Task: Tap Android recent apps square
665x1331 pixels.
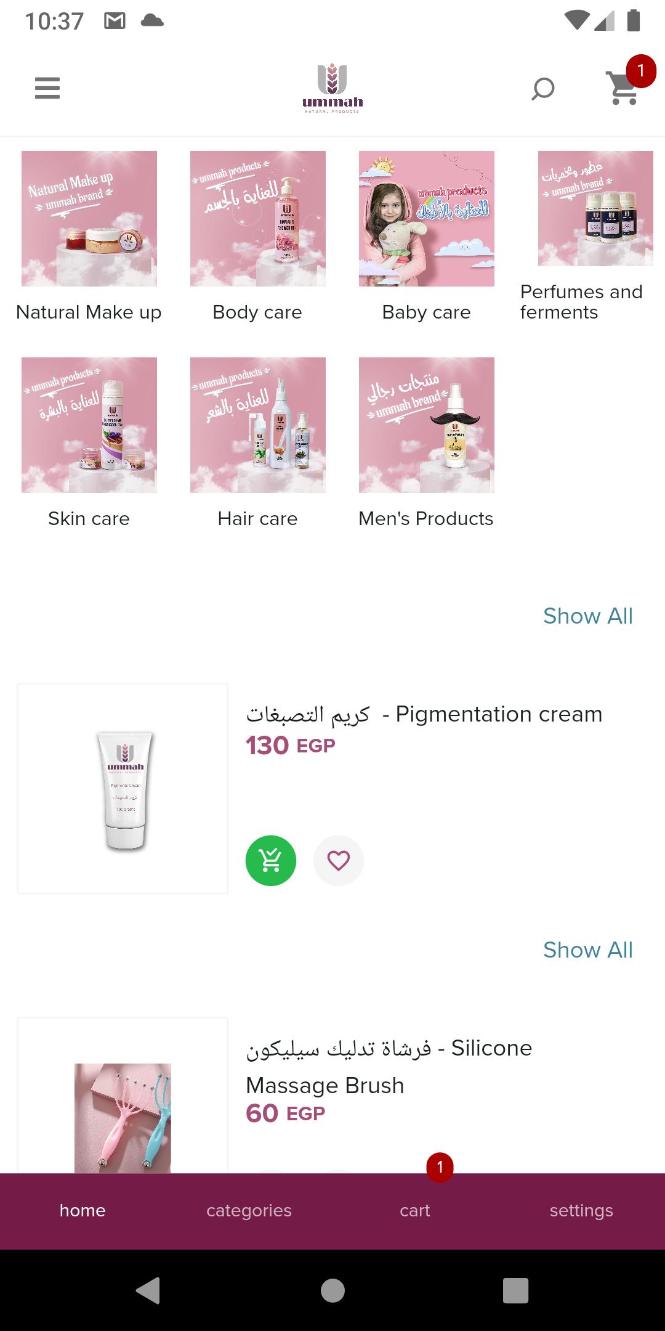Action: (x=516, y=1290)
